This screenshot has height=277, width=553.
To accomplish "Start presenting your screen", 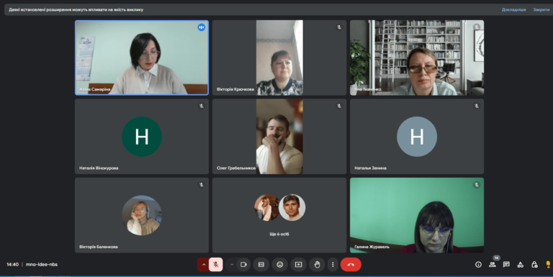I will (x=298, y=265).
